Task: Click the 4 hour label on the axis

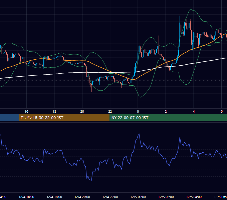Action: (194, 112)
